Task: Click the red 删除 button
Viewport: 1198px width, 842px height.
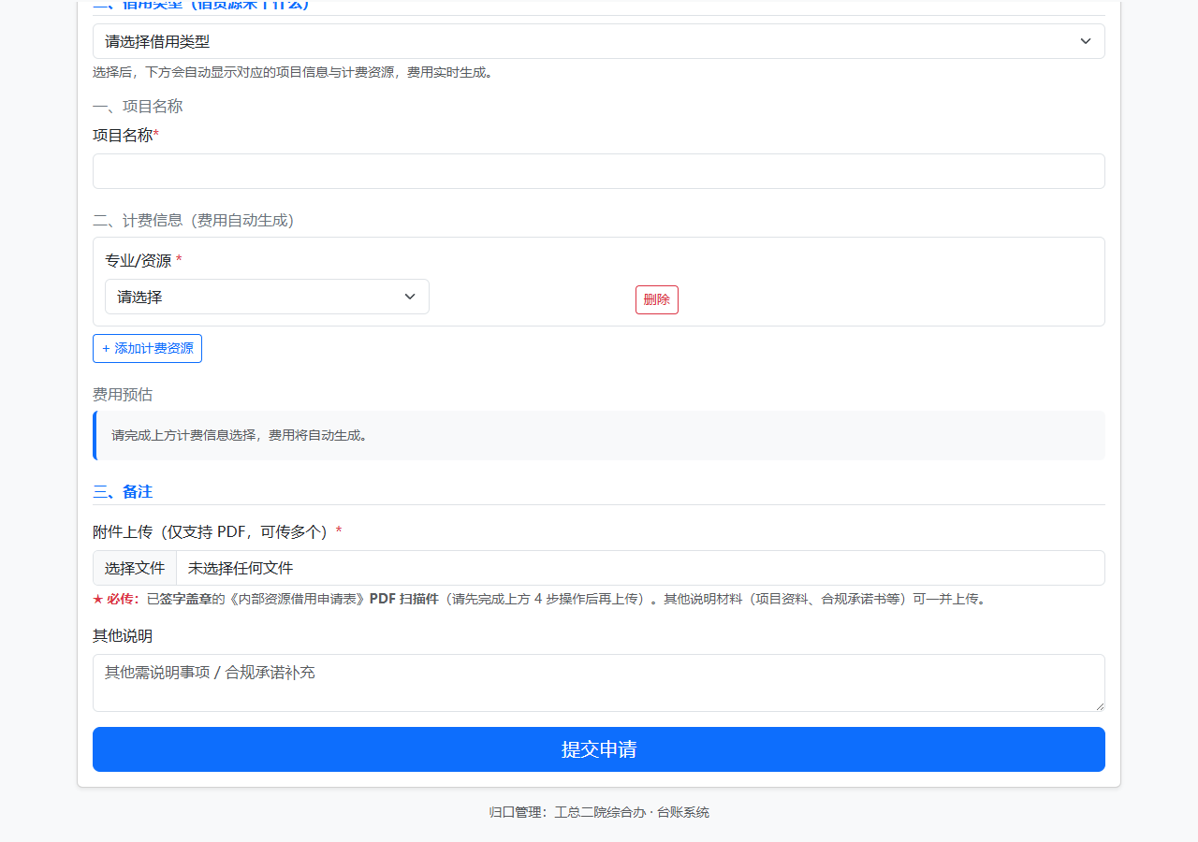Action: point(657,299)
